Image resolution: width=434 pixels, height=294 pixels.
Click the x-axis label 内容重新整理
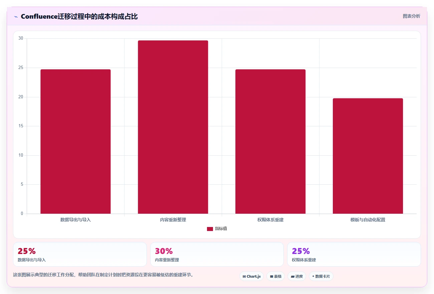pyautogui.click(x=173, y=220)
